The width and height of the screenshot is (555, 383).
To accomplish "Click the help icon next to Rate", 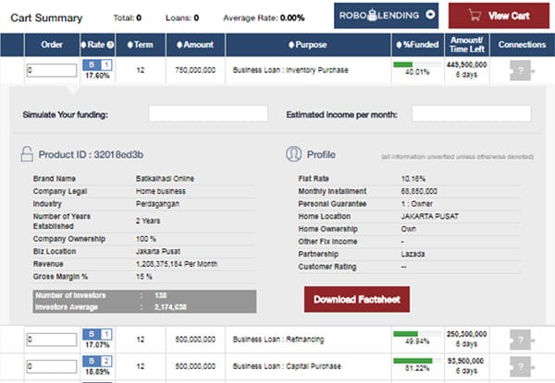I will [x=110, y=45].
